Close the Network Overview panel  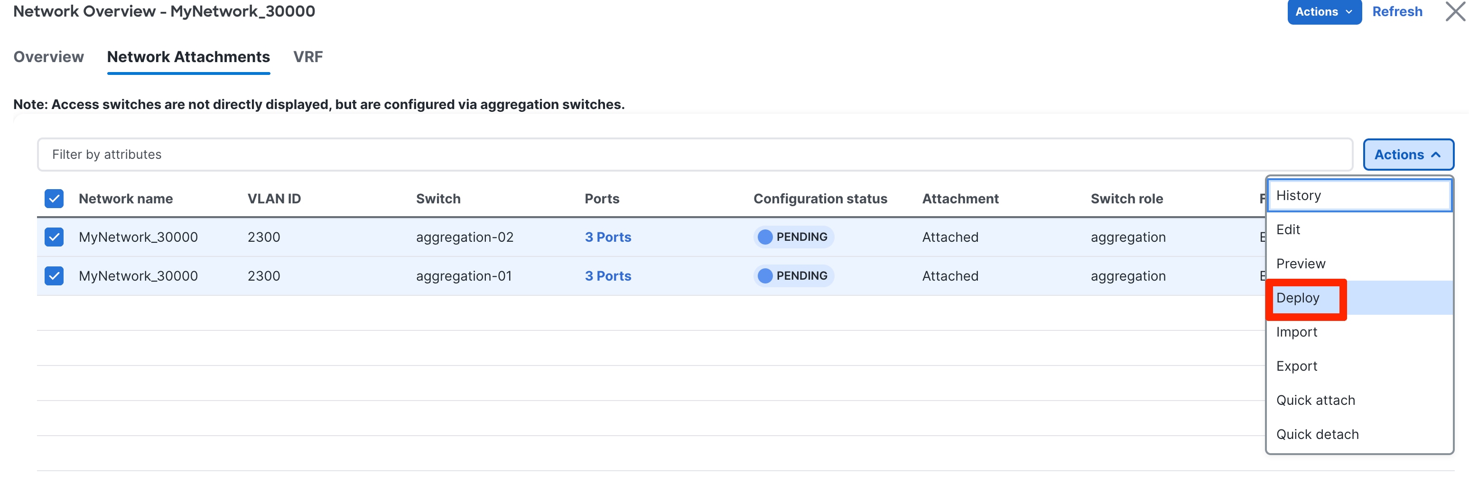click(x=1455, y=11)
